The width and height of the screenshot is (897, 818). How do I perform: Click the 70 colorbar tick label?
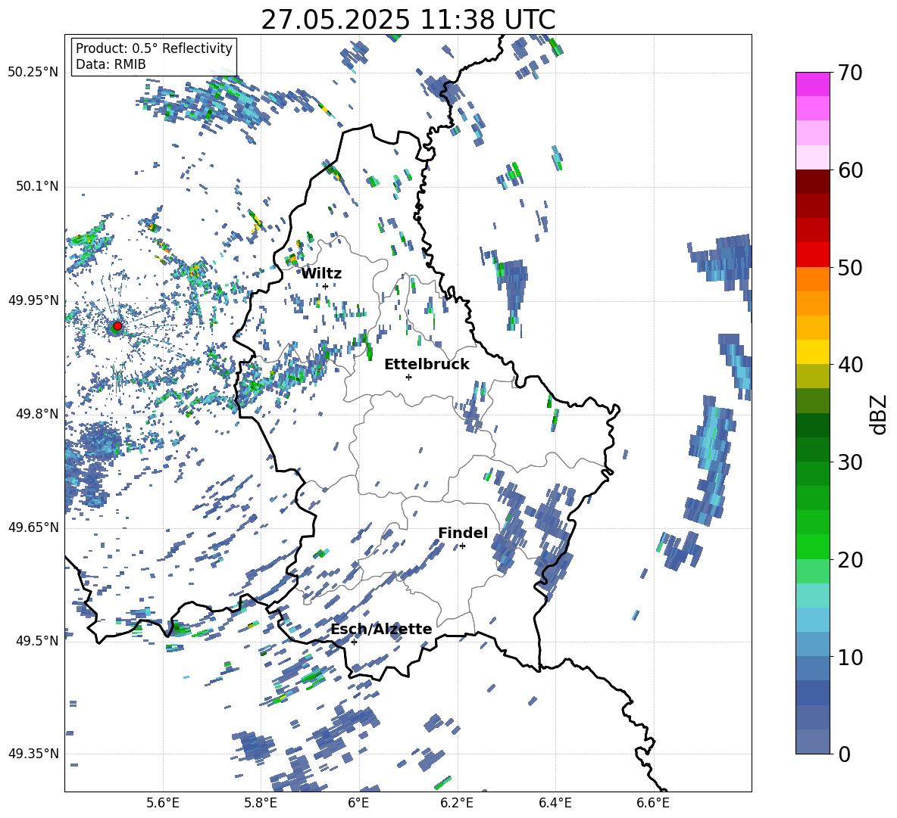click(x=849, y=73)
